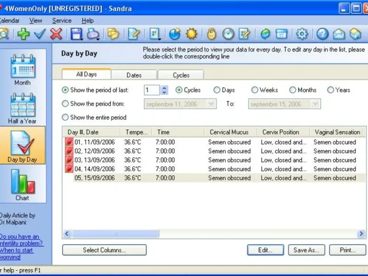Screen dimensions: 368x276
Task: Open the color grid icon's dropdown arrow
Action: click(160, 39)
